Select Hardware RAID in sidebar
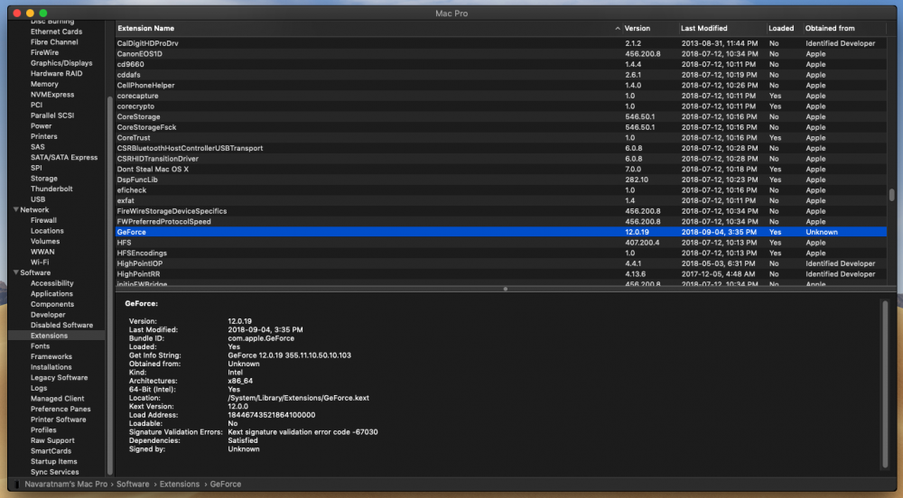Image resolution: width=903 pixels, height=498 pixels. pos(56,74)
